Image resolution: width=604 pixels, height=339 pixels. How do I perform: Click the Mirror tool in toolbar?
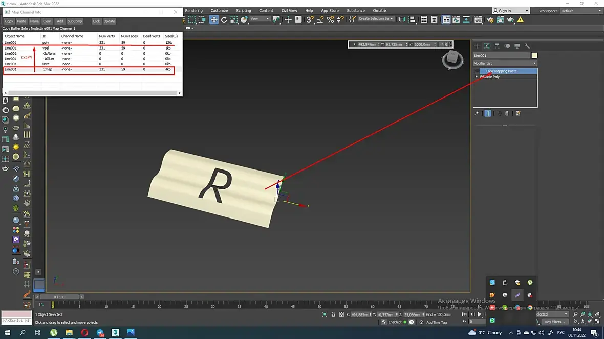pyautogui.click(x=402, y=19)
